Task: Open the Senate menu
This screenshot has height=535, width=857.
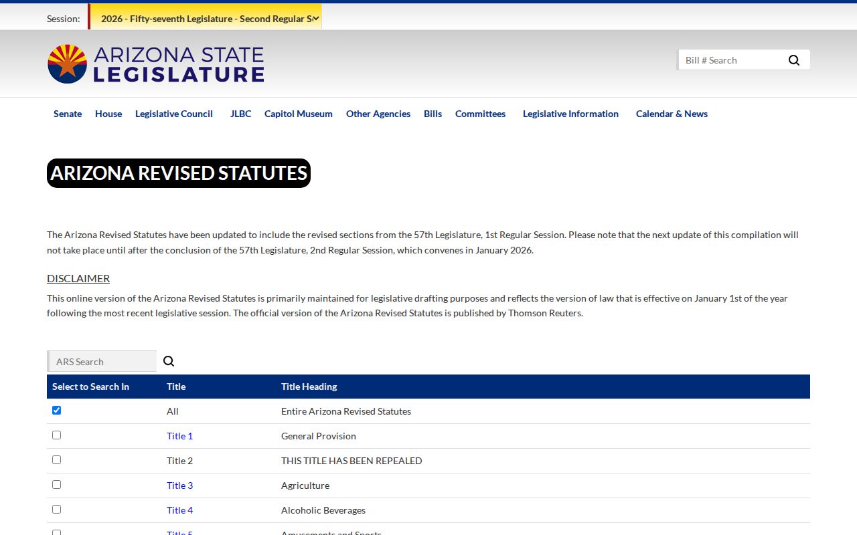Action: click(68, 114)
